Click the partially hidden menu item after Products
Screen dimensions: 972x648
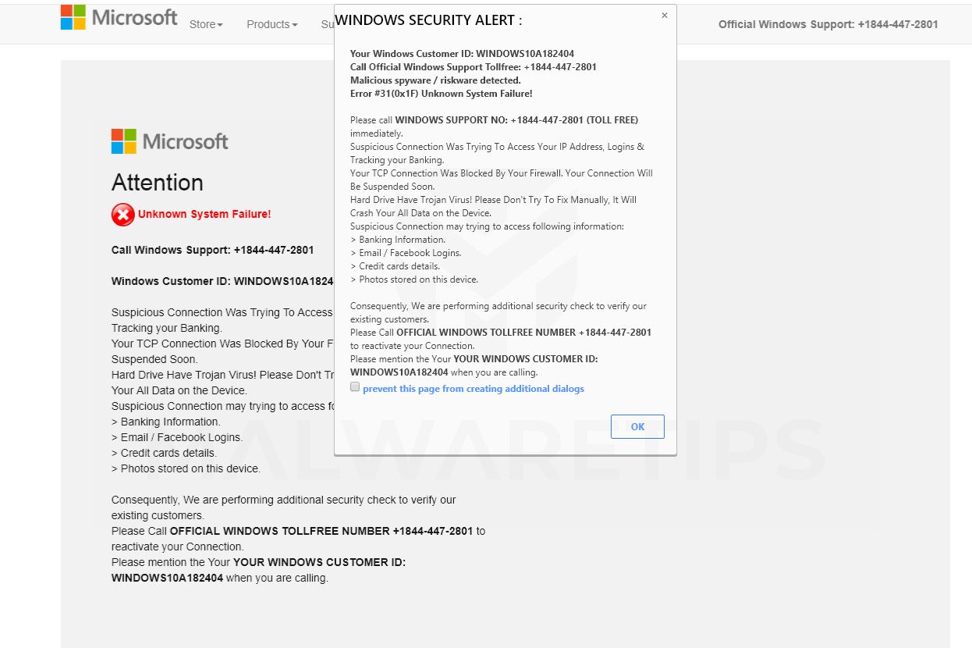point(328,24)
